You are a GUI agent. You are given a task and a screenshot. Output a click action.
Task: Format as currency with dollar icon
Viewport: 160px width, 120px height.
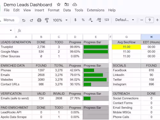pos(76,20)
